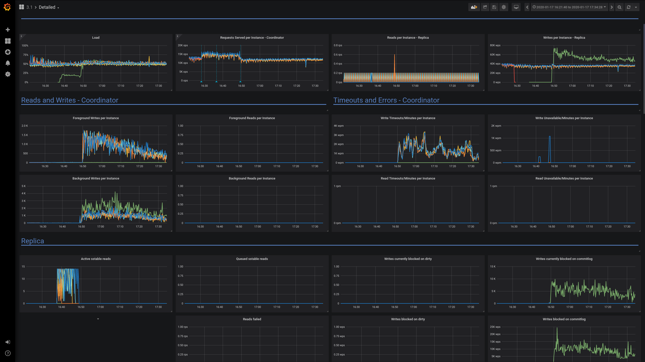Viewport: 645px width, 362px height.
Task: Click the Add panel icon in toolbar
Action: pyautogui.click(x=474, y=7)
